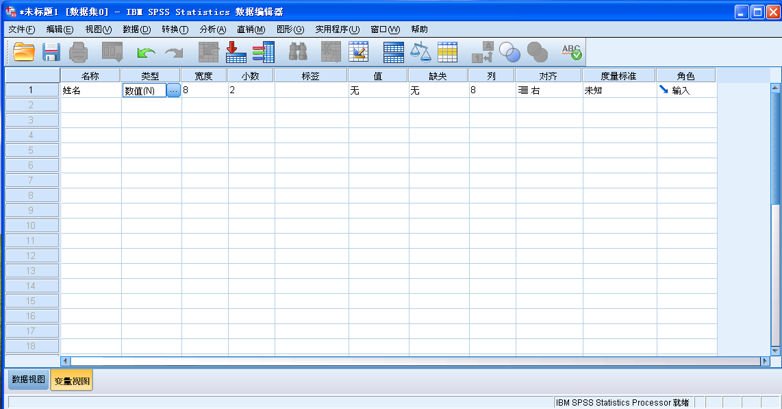Click vertical scrollbar down arrow

[775, 351]
